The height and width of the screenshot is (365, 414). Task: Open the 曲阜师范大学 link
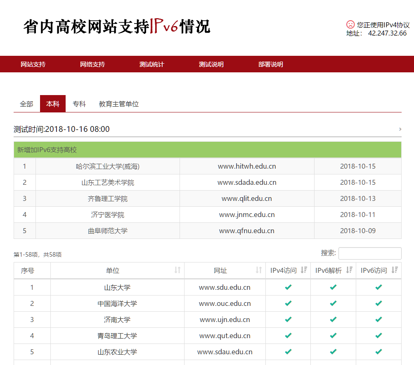pos(108,231)
